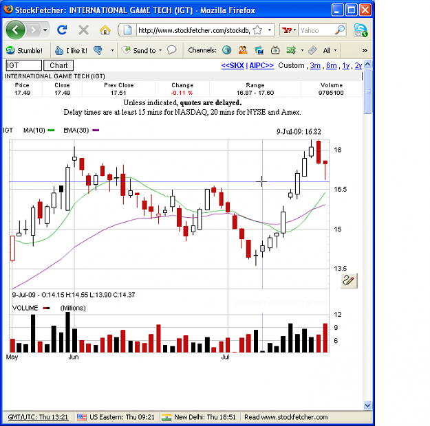Select the green arrows channel icon
430x426 pixels.
tap(291, 50)
